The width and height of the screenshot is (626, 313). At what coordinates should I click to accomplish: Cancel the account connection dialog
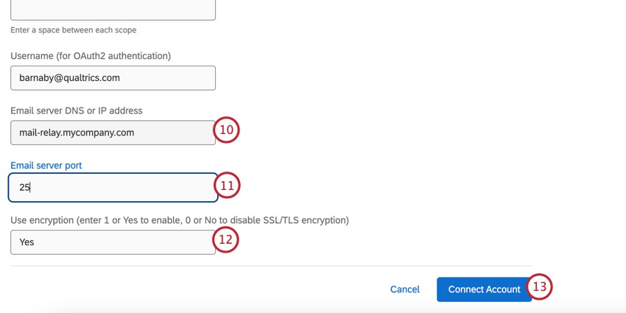coord(404,289)
